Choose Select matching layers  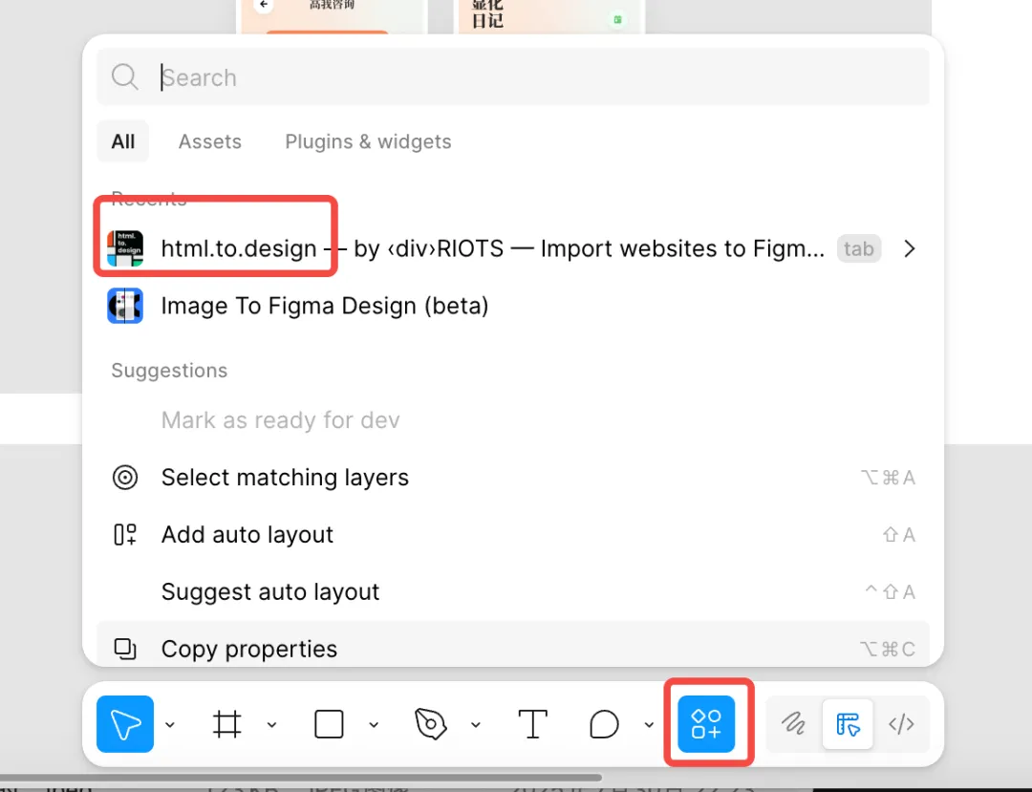(x=285, y=478)
